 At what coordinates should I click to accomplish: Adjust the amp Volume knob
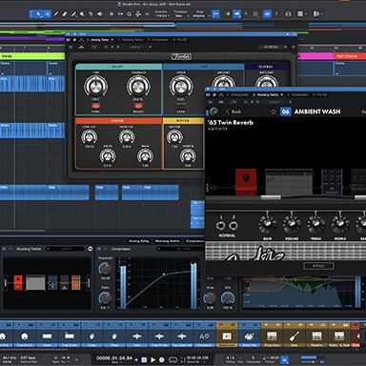tap(292, 223)
